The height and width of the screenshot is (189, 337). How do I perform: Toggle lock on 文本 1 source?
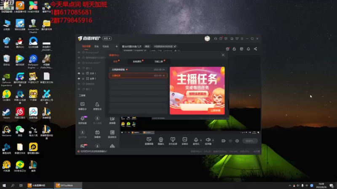point(83,73)
